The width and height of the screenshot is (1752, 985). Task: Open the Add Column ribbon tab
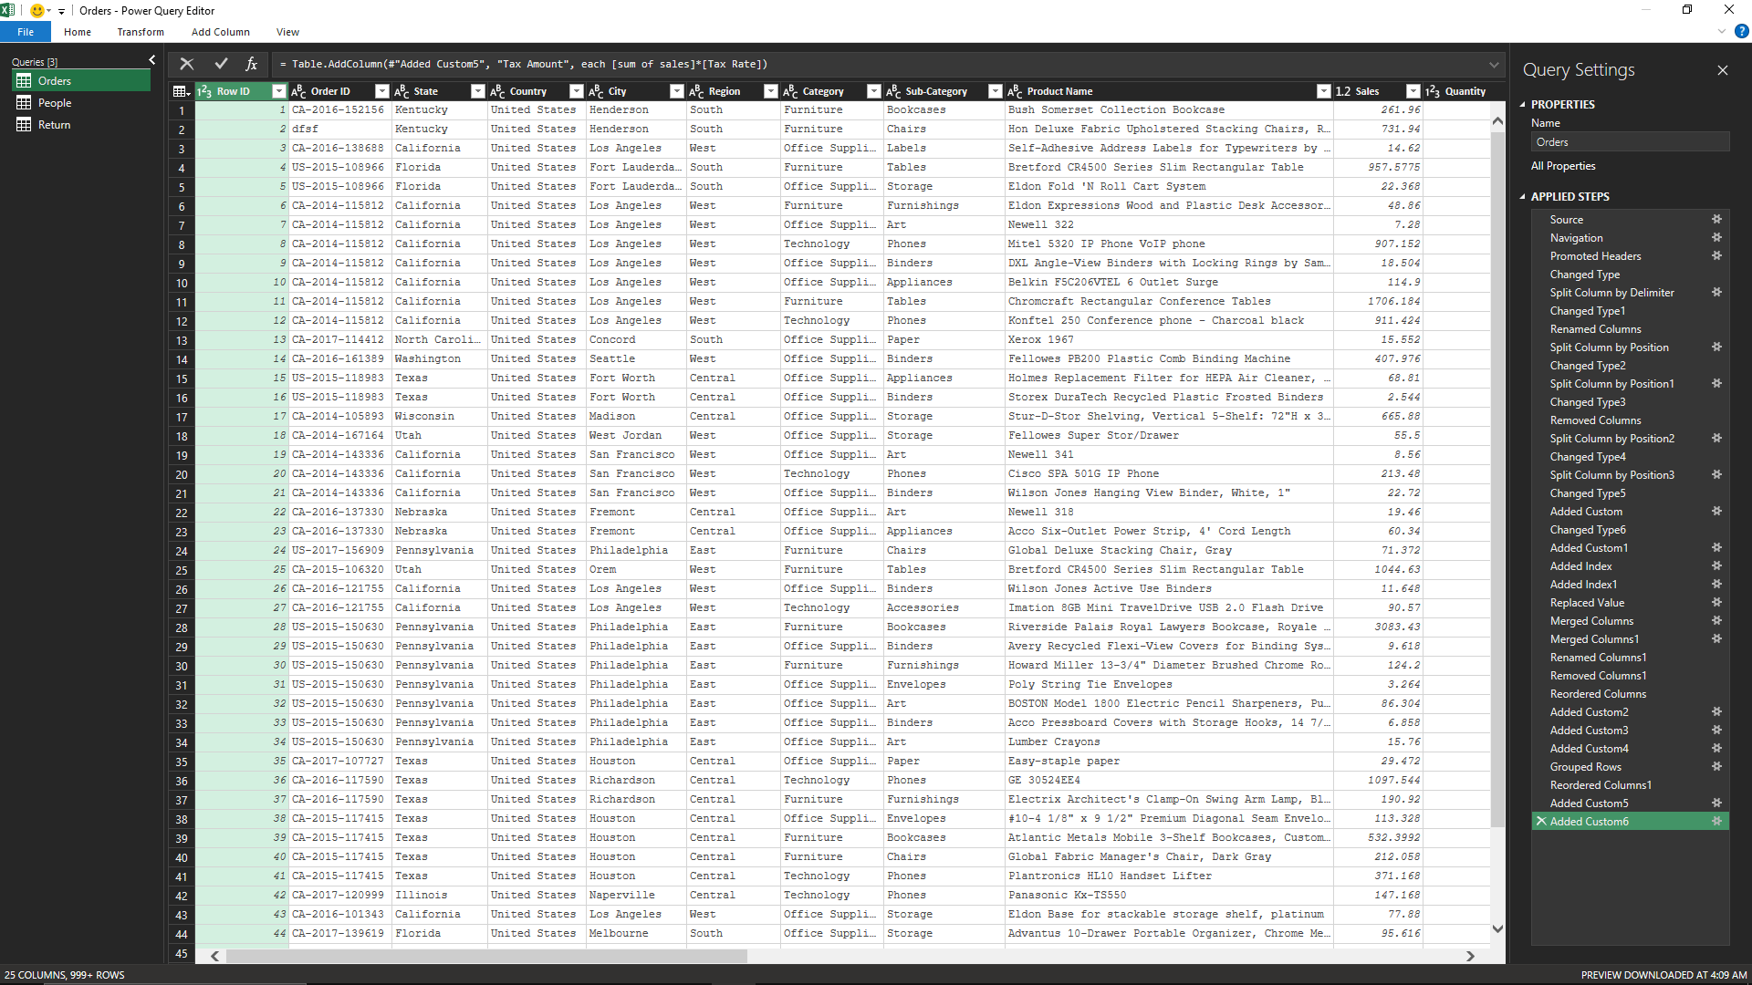pos(220,32)
